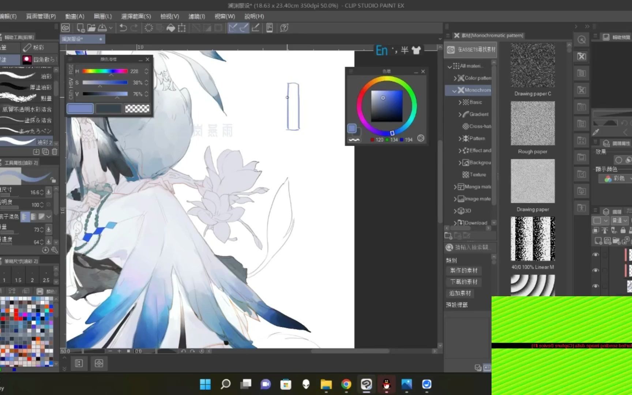This screenshot has height=395, width=632.
Task: Open the blending mode 普通 dropdown
Action: coord(620,221)
